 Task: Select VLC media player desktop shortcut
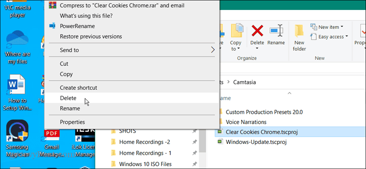17,9
